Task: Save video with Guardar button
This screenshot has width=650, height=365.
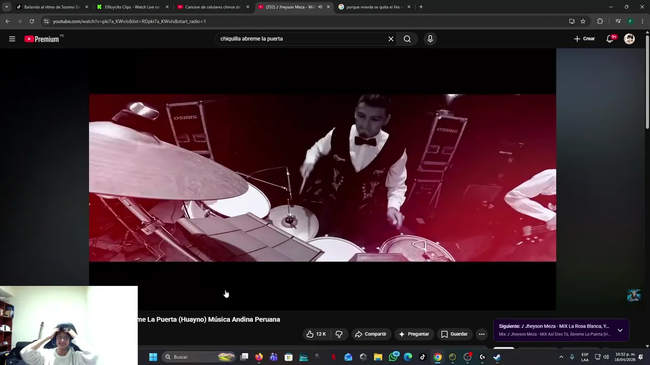Action: point(454,334)
